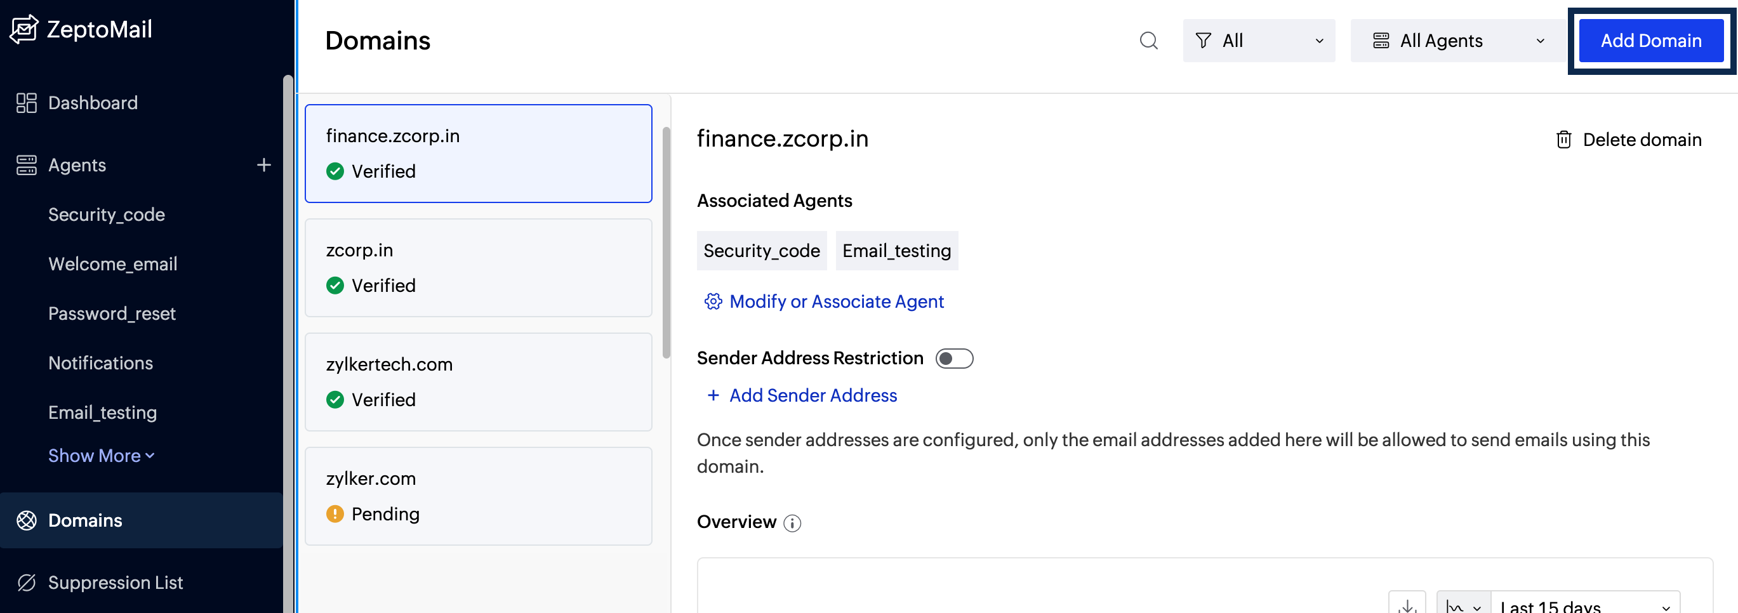Click the All Agents server icon

point(1382,41)
